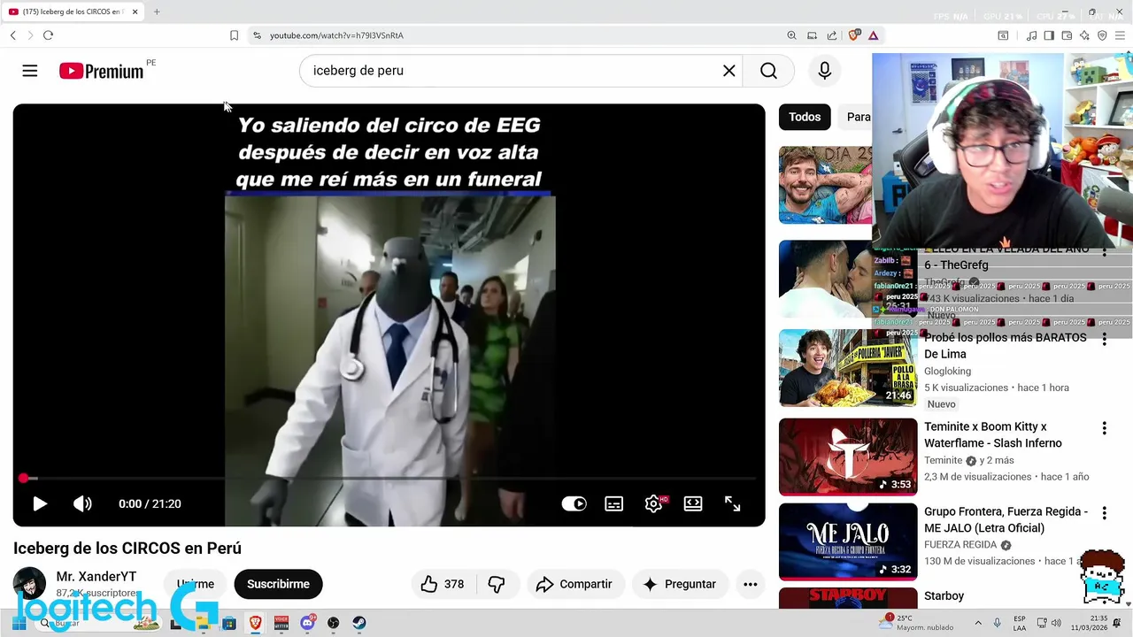Open the taskbar weather widget
The height and width of the screenshot is (637, 1133).
[x=916, y=623]
